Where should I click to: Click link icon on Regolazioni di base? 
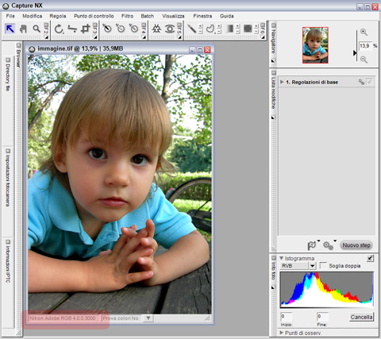click(x=361, y=82)
